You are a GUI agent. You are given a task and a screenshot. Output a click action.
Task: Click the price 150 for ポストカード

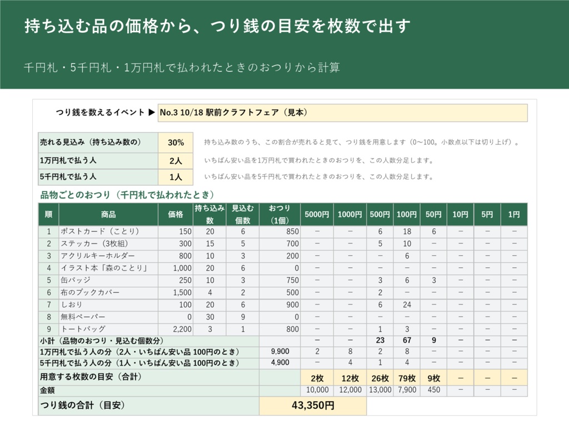[x=176, y=231]
